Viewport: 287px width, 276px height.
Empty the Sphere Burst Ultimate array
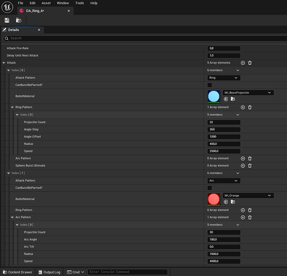250,166
